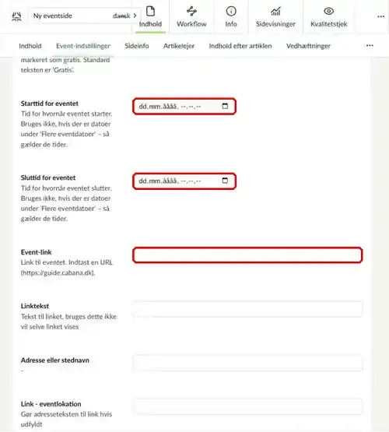Open the Workflow app
389x432 pixels.
(191, 17)
